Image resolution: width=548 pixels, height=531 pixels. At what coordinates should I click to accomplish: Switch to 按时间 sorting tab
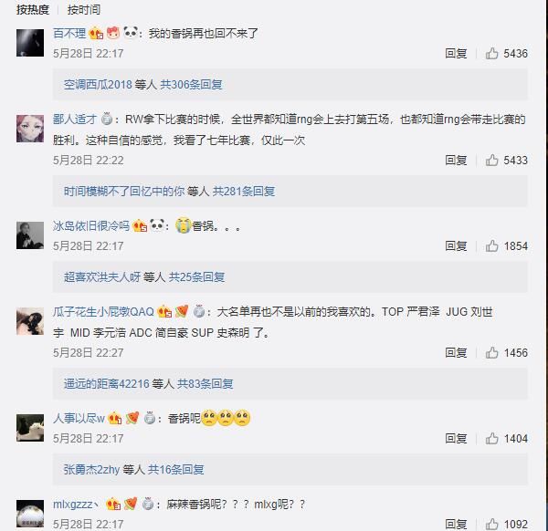click(x=86, y=10)
